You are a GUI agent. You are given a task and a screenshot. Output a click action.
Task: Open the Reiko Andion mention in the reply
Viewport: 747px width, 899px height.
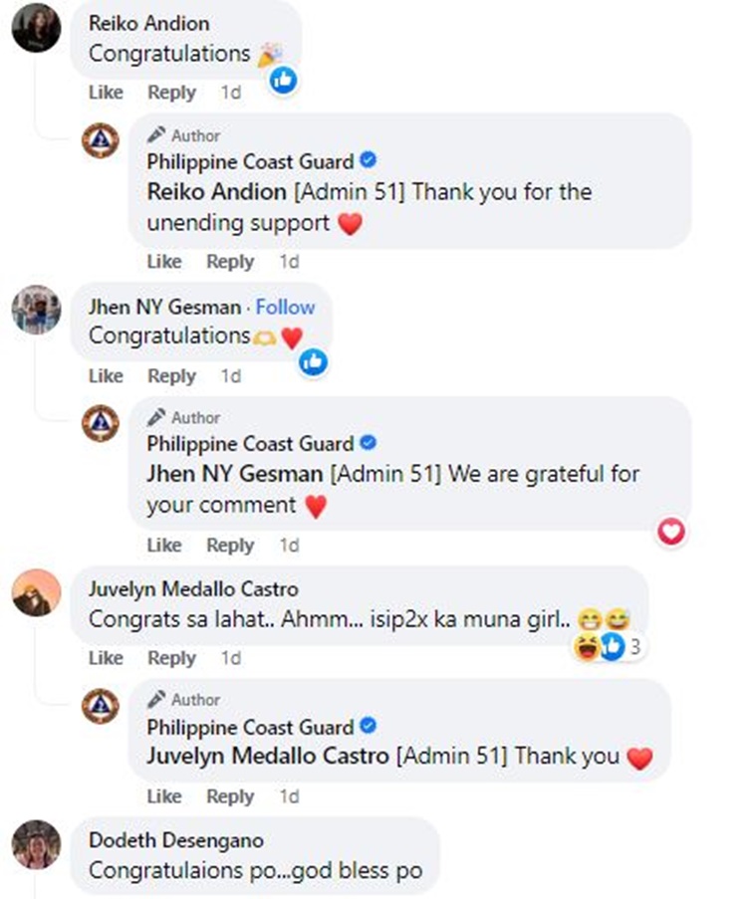[217, 191]
